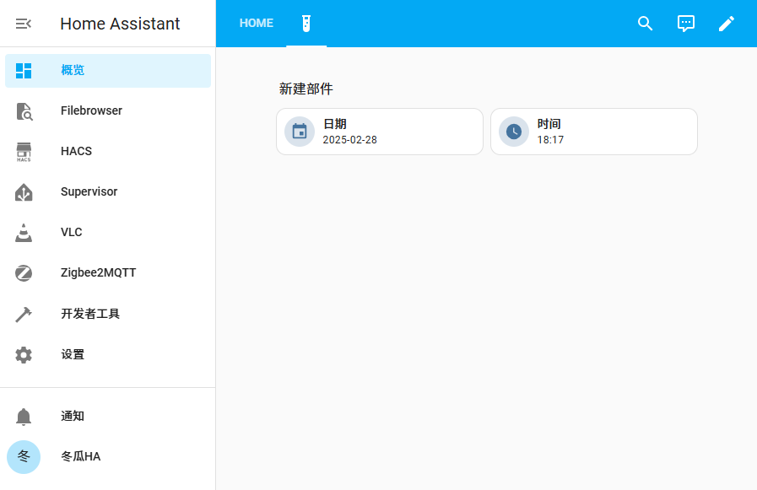Click the settings gear icon
757x490 pixels.
pyautogui.click(x=23, y=354)
